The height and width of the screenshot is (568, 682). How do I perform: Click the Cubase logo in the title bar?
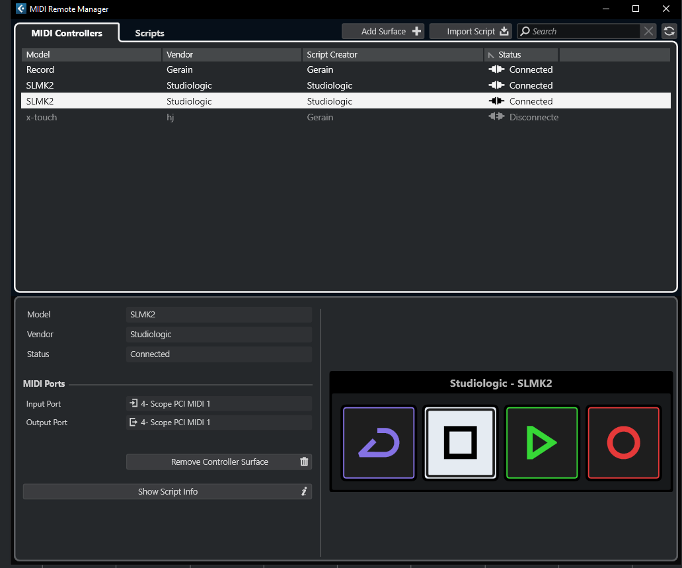[x=21, y=9]
